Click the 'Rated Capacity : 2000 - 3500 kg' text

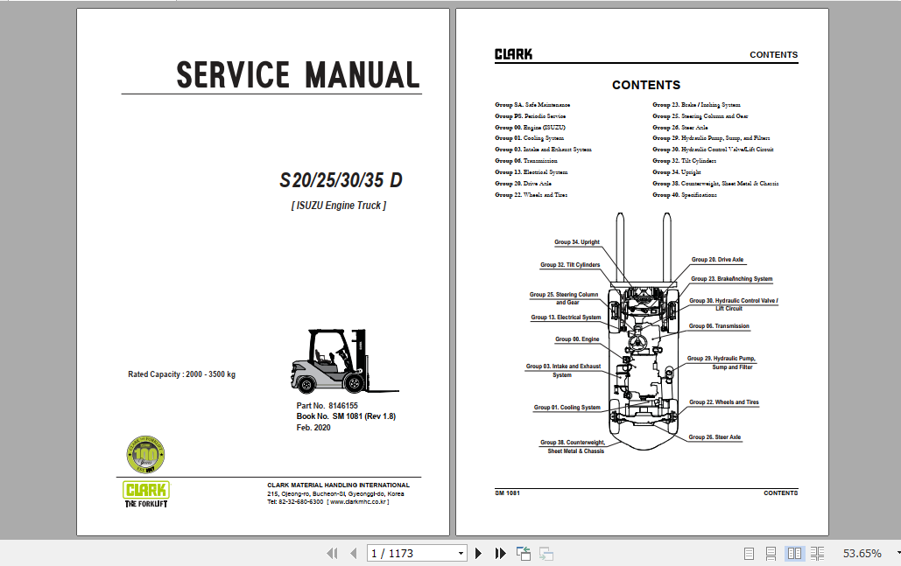181,374
